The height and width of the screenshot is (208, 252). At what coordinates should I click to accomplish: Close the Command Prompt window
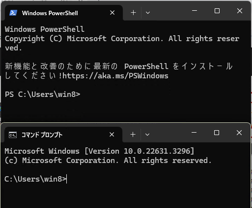[x=239, y=133]
